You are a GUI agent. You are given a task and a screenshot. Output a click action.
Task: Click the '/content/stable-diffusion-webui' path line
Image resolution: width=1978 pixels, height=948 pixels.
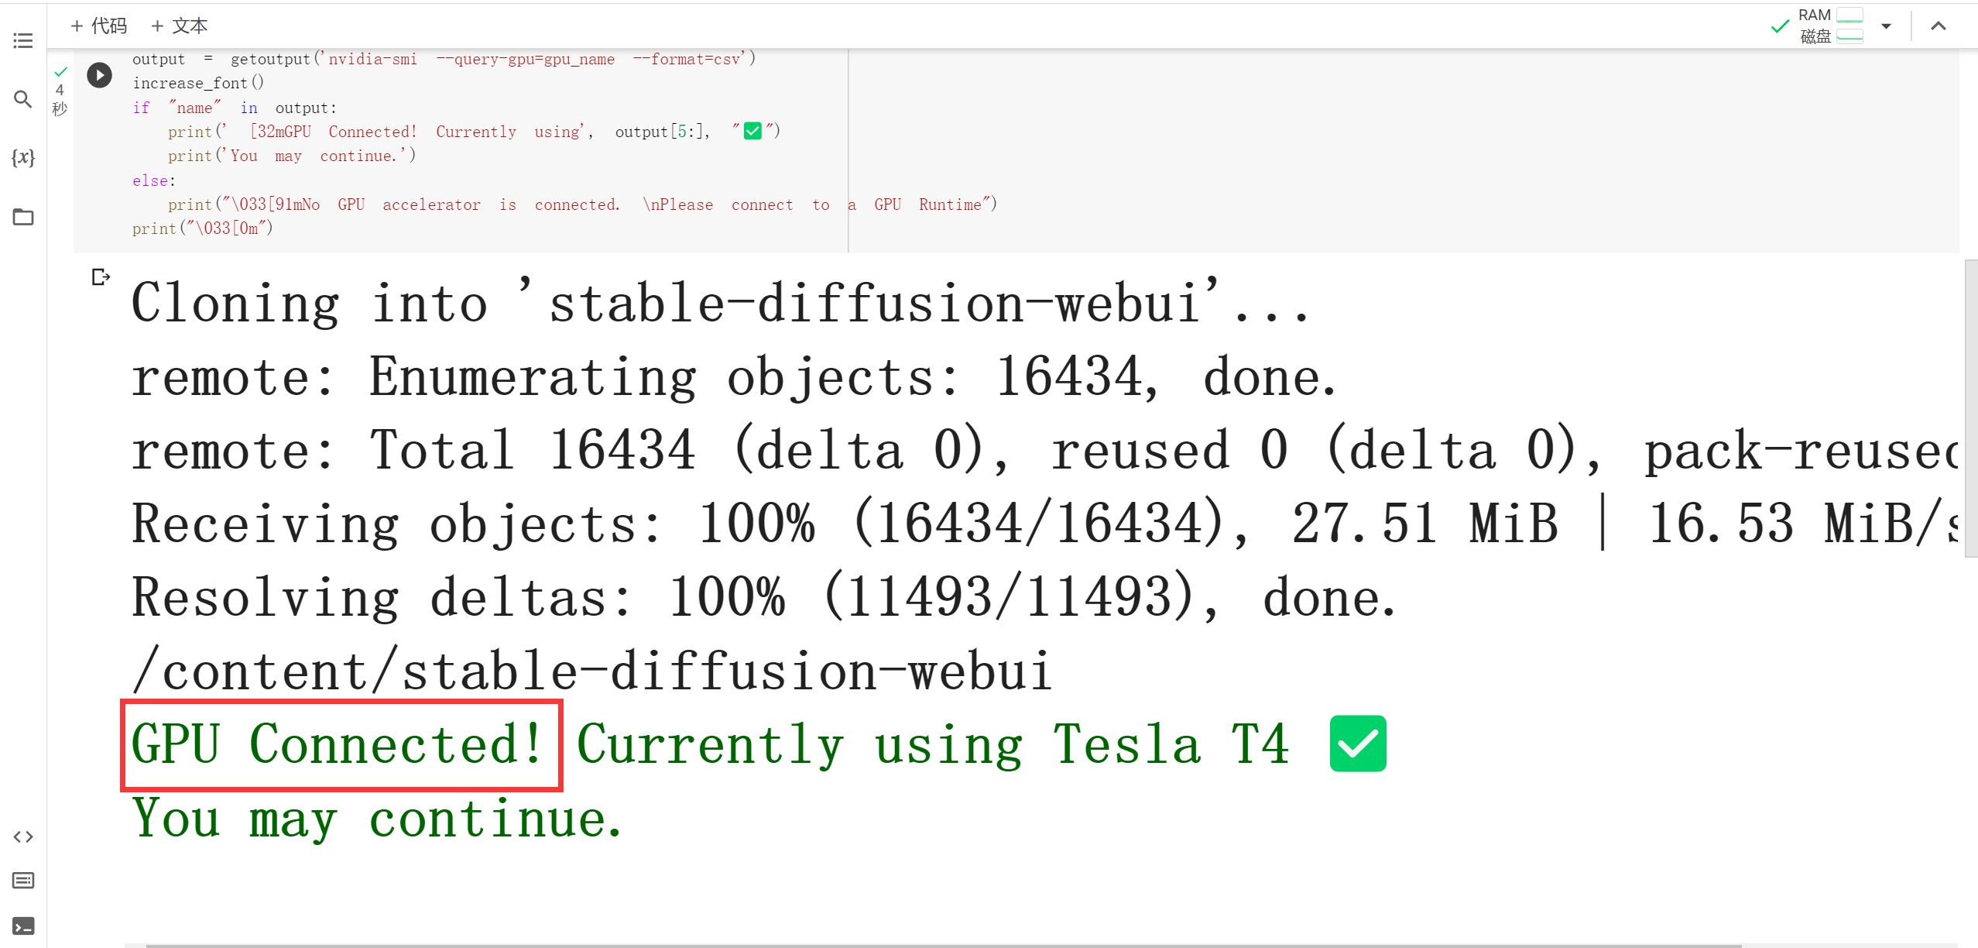click(591, 671)
